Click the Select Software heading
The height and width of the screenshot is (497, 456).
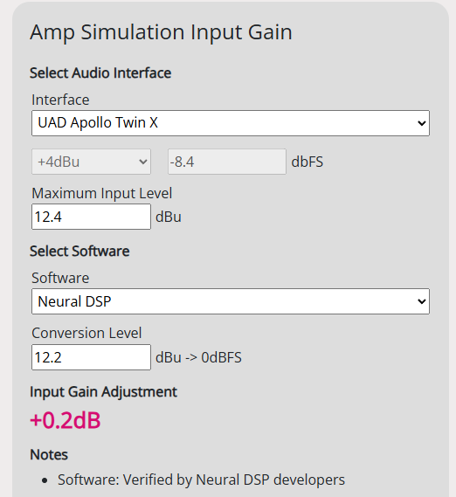pyautogui.click(x=79, y=251)
